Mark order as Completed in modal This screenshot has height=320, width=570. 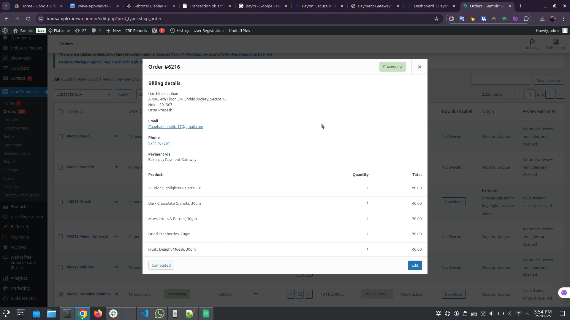(161, 265)
